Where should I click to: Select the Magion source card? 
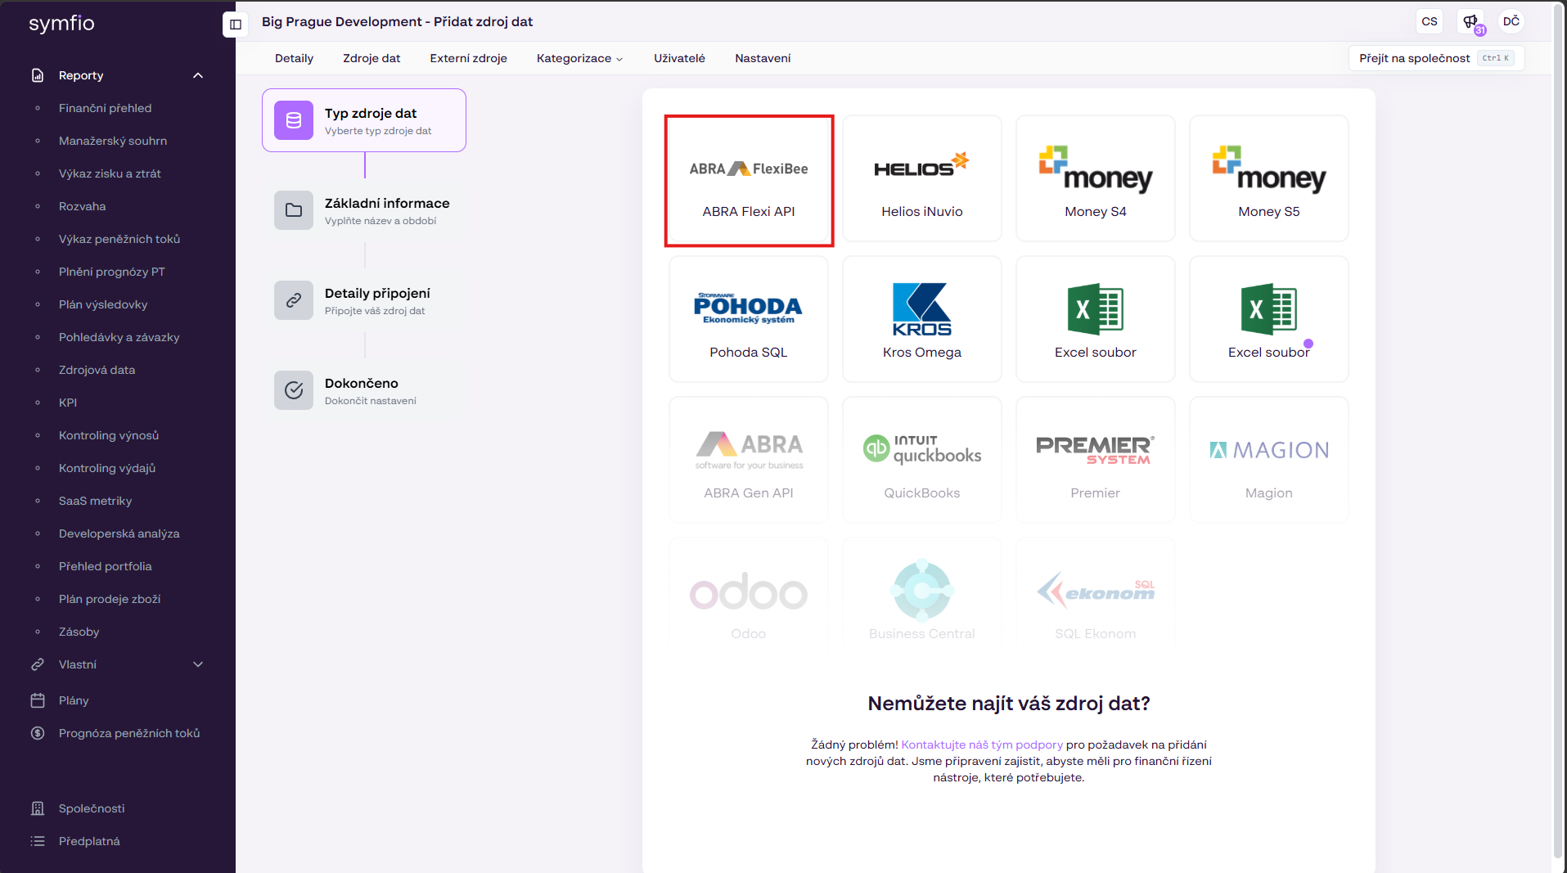pyautogui.click(x=1269, y=460)
